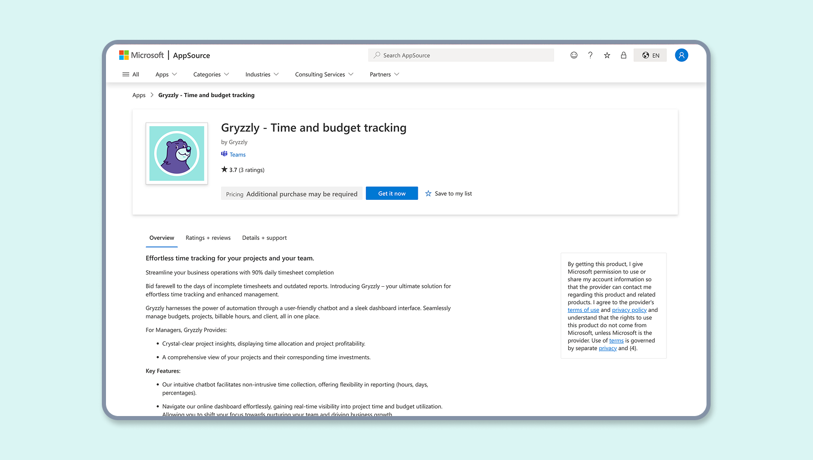Expand the Consulting Services dropdown
Viewport: 813px width, 460px height.
pyautogui.click(x=324, y=75)
